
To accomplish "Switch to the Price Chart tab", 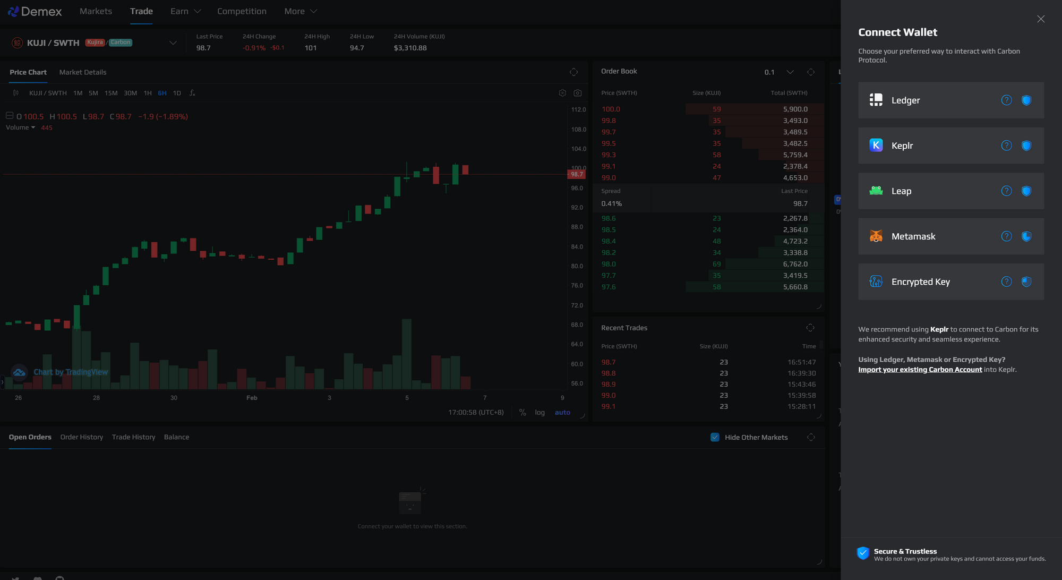I will 28,72.
